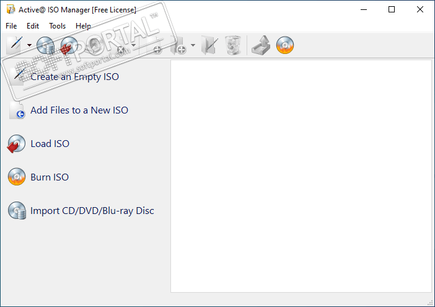The image size is (435, 307).
Task: Click the Import CD/DVD/Blu-ray Disc link
Action: 92,211
